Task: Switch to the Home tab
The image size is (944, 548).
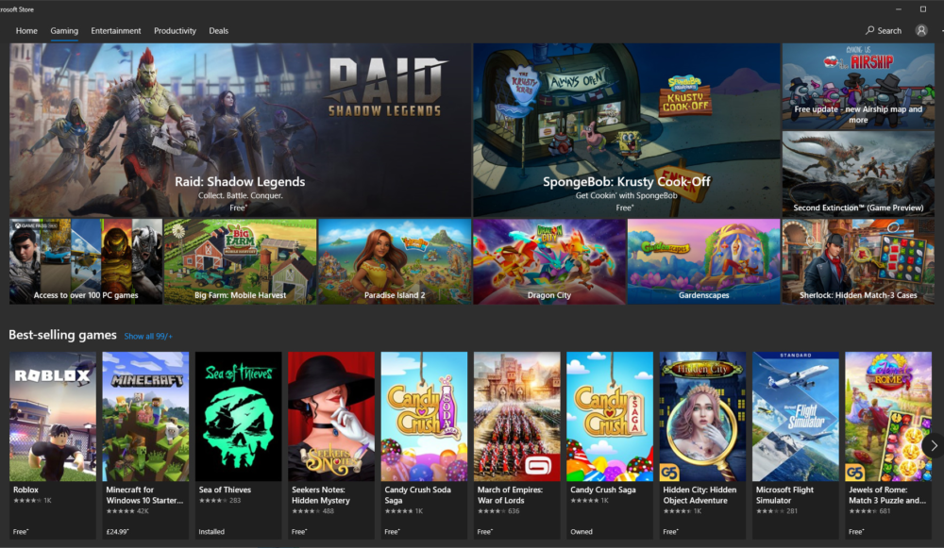Action: (x=26, y=31)
